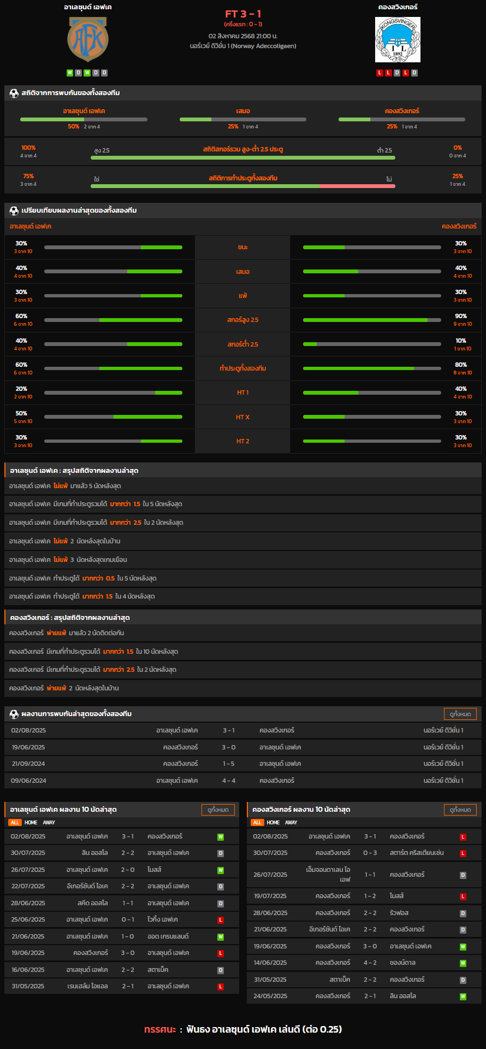Click L badge in Kongsvinger list row 30/07/2025
486x1049 pixels.
coord(463,853)
